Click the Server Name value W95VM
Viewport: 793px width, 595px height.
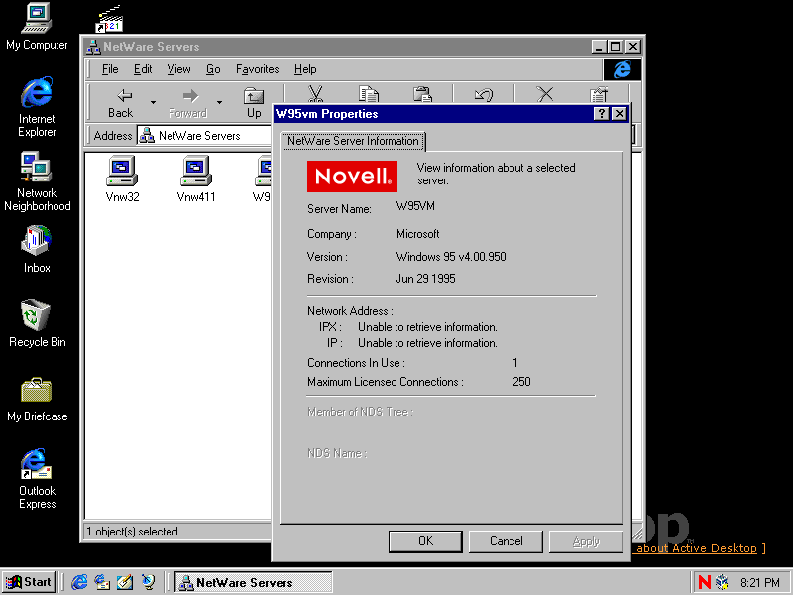coord(415,206)
